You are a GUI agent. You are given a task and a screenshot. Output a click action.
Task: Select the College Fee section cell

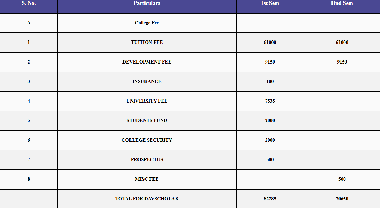pos(147,23)
